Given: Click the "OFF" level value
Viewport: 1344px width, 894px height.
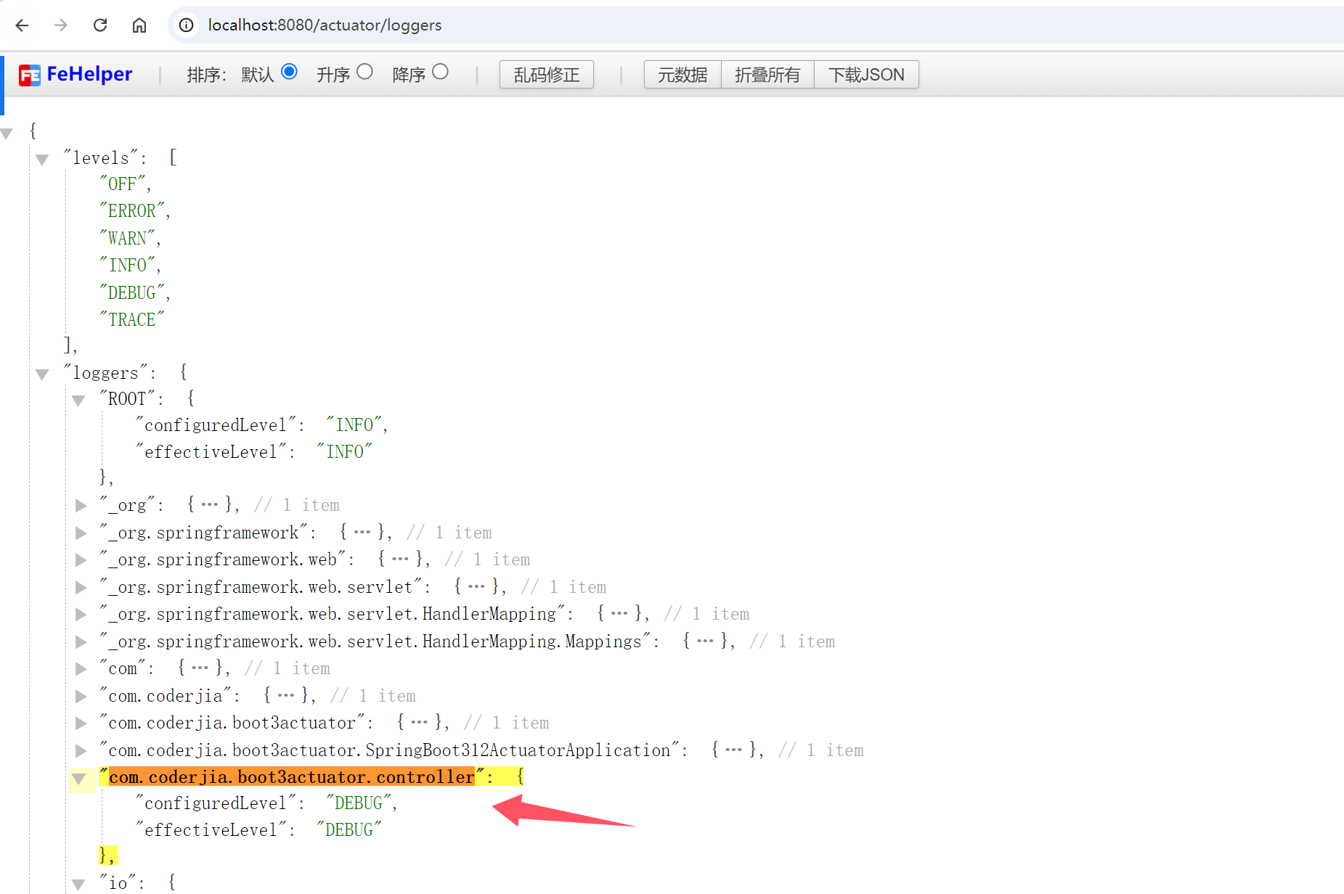Looking at the screenshot, I should coord(122,184).
